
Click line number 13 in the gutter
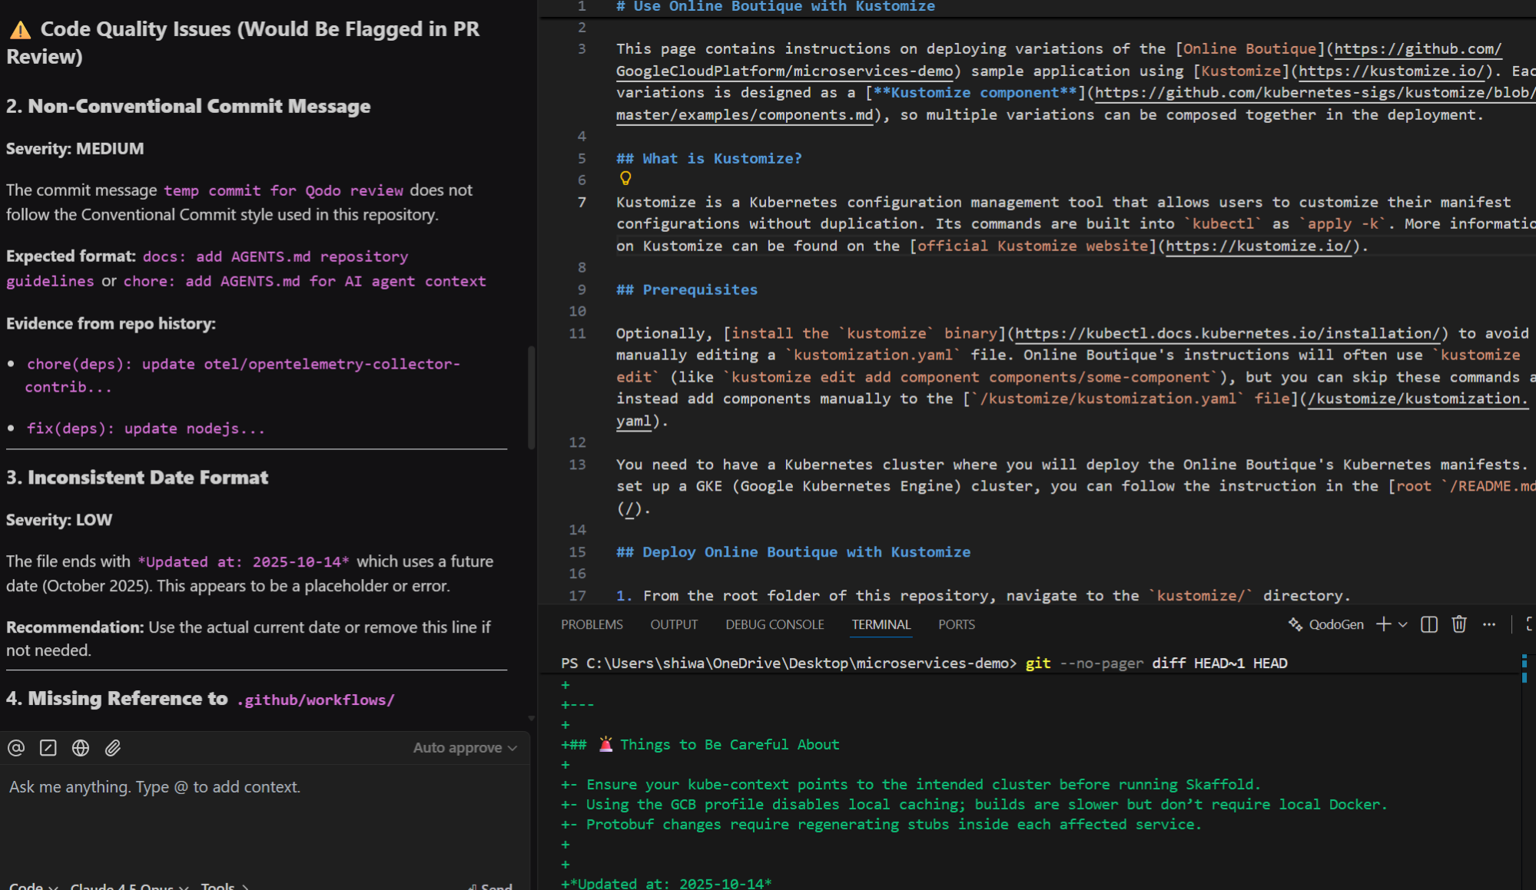tap(577, 465)
